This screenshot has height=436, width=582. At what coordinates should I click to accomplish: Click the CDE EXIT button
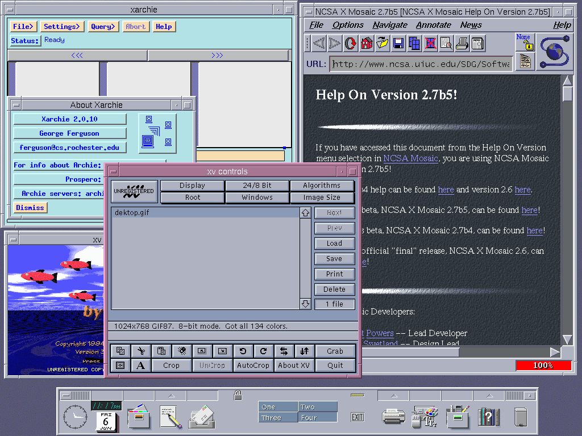click(357, 417)
